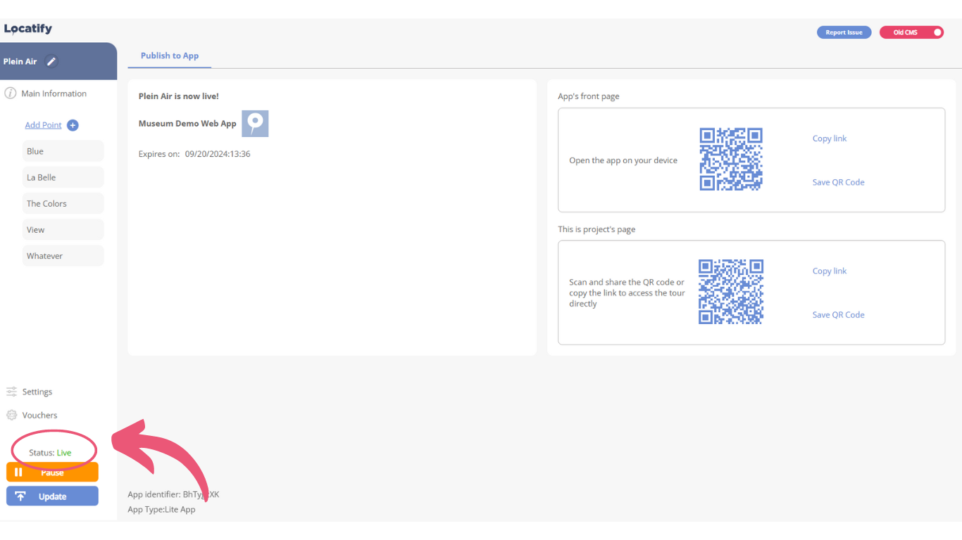
Task: Click the Add Point link
Action: pos(44,125)
